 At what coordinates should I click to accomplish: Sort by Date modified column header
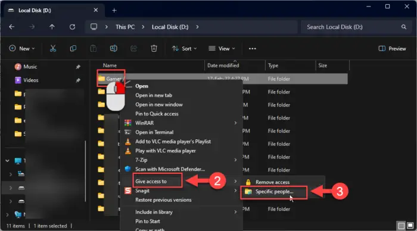click(223, 65)
